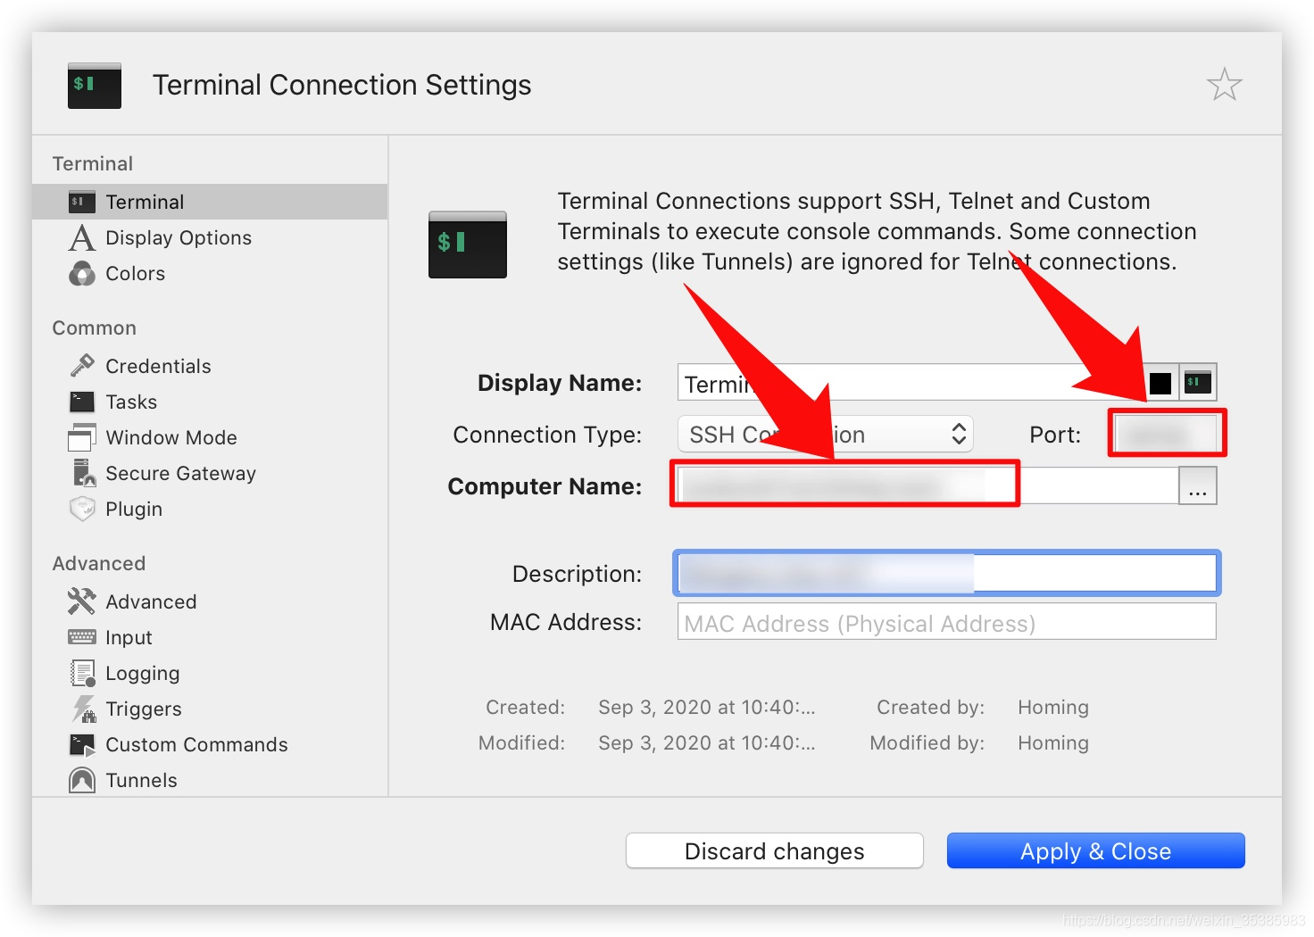The height and width of the screenshot is (937, 1314).
Task: Click the Colors circles icon
Action: pyautogui.click(x=82, y=273)
